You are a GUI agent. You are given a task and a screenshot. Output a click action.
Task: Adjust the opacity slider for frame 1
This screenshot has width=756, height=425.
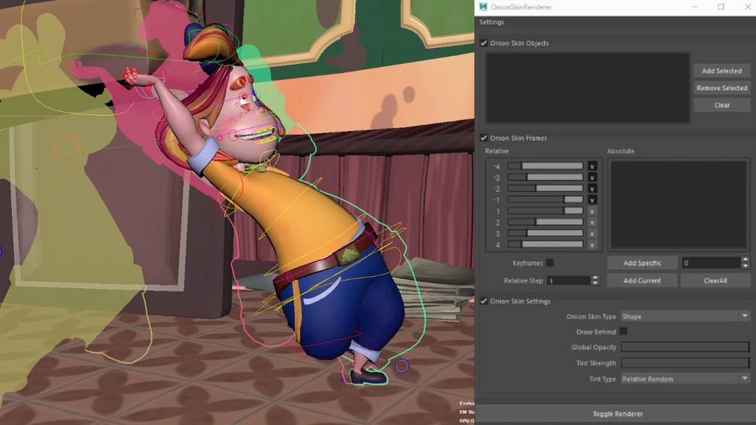coord(545,211)
